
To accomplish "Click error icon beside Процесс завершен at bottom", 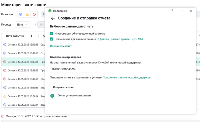I will (3, 116).
